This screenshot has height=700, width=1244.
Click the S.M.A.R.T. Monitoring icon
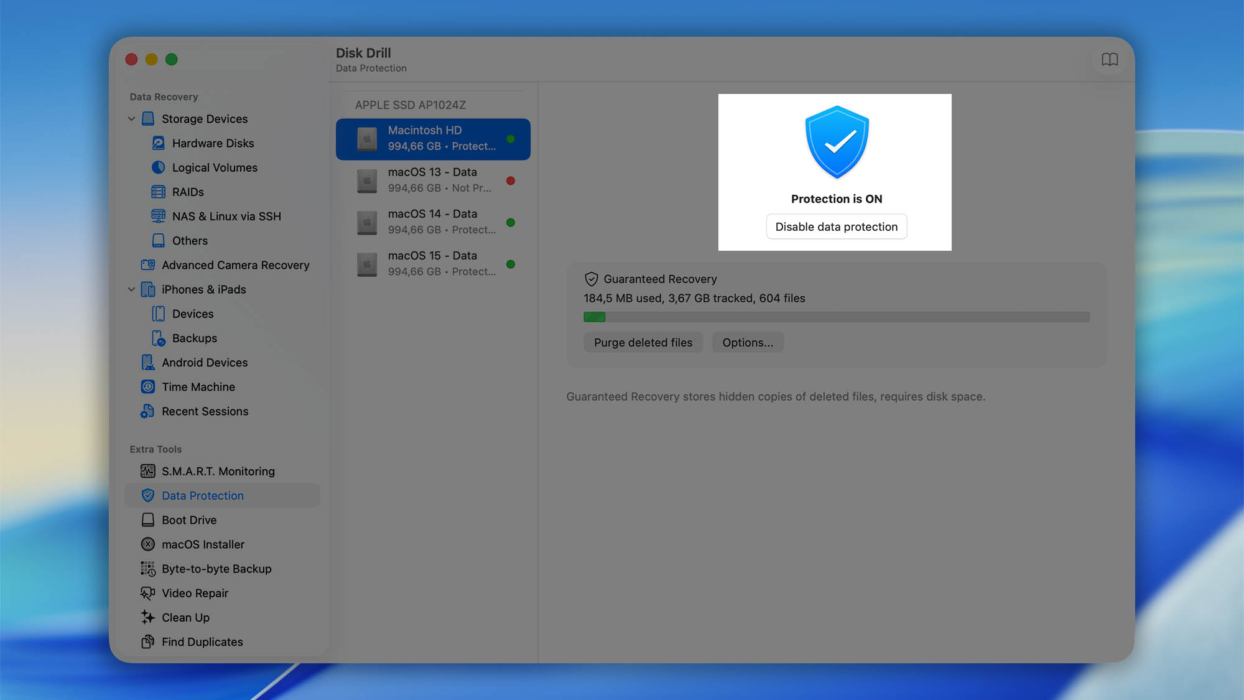148,471
